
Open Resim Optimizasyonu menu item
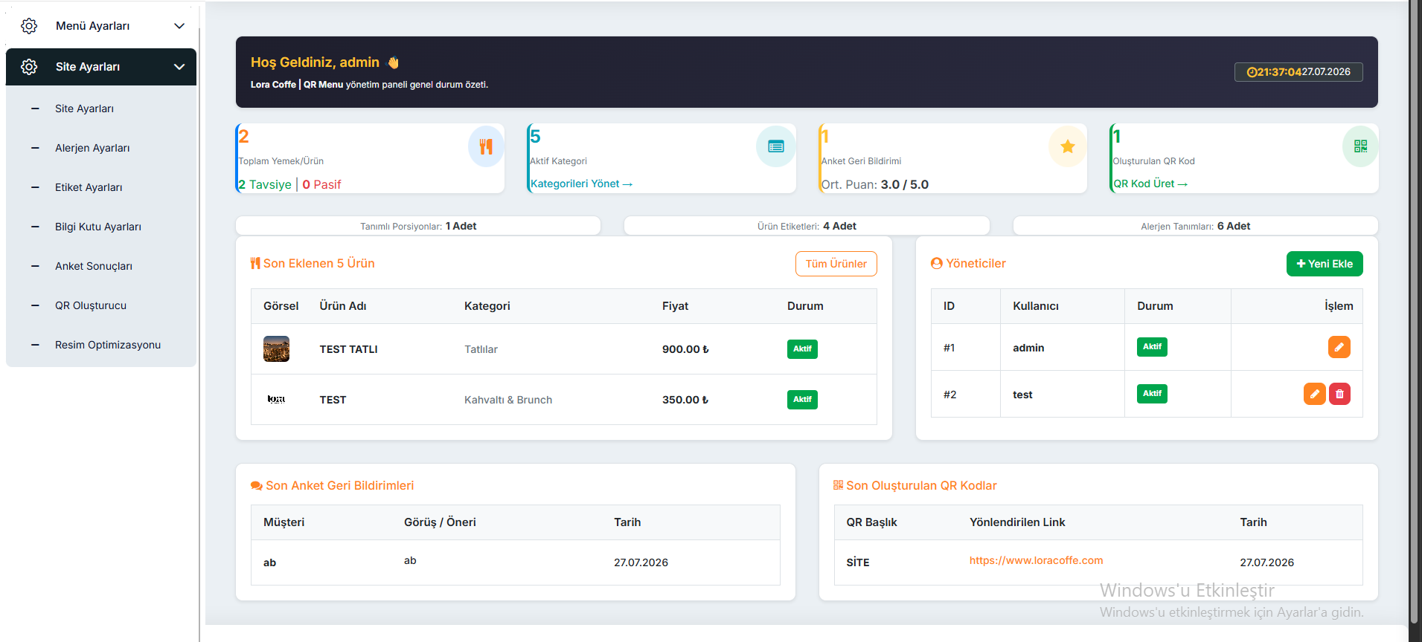108,345
